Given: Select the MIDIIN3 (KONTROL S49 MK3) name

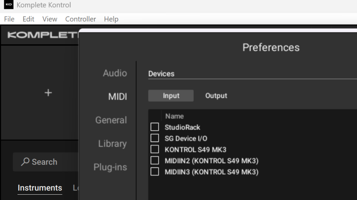Looking at the screenshot, I should tap(211, 172).
